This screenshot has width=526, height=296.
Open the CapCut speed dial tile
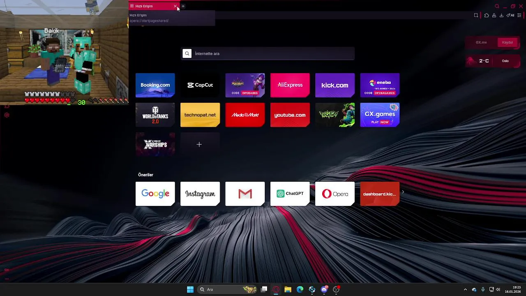point(200,85)
